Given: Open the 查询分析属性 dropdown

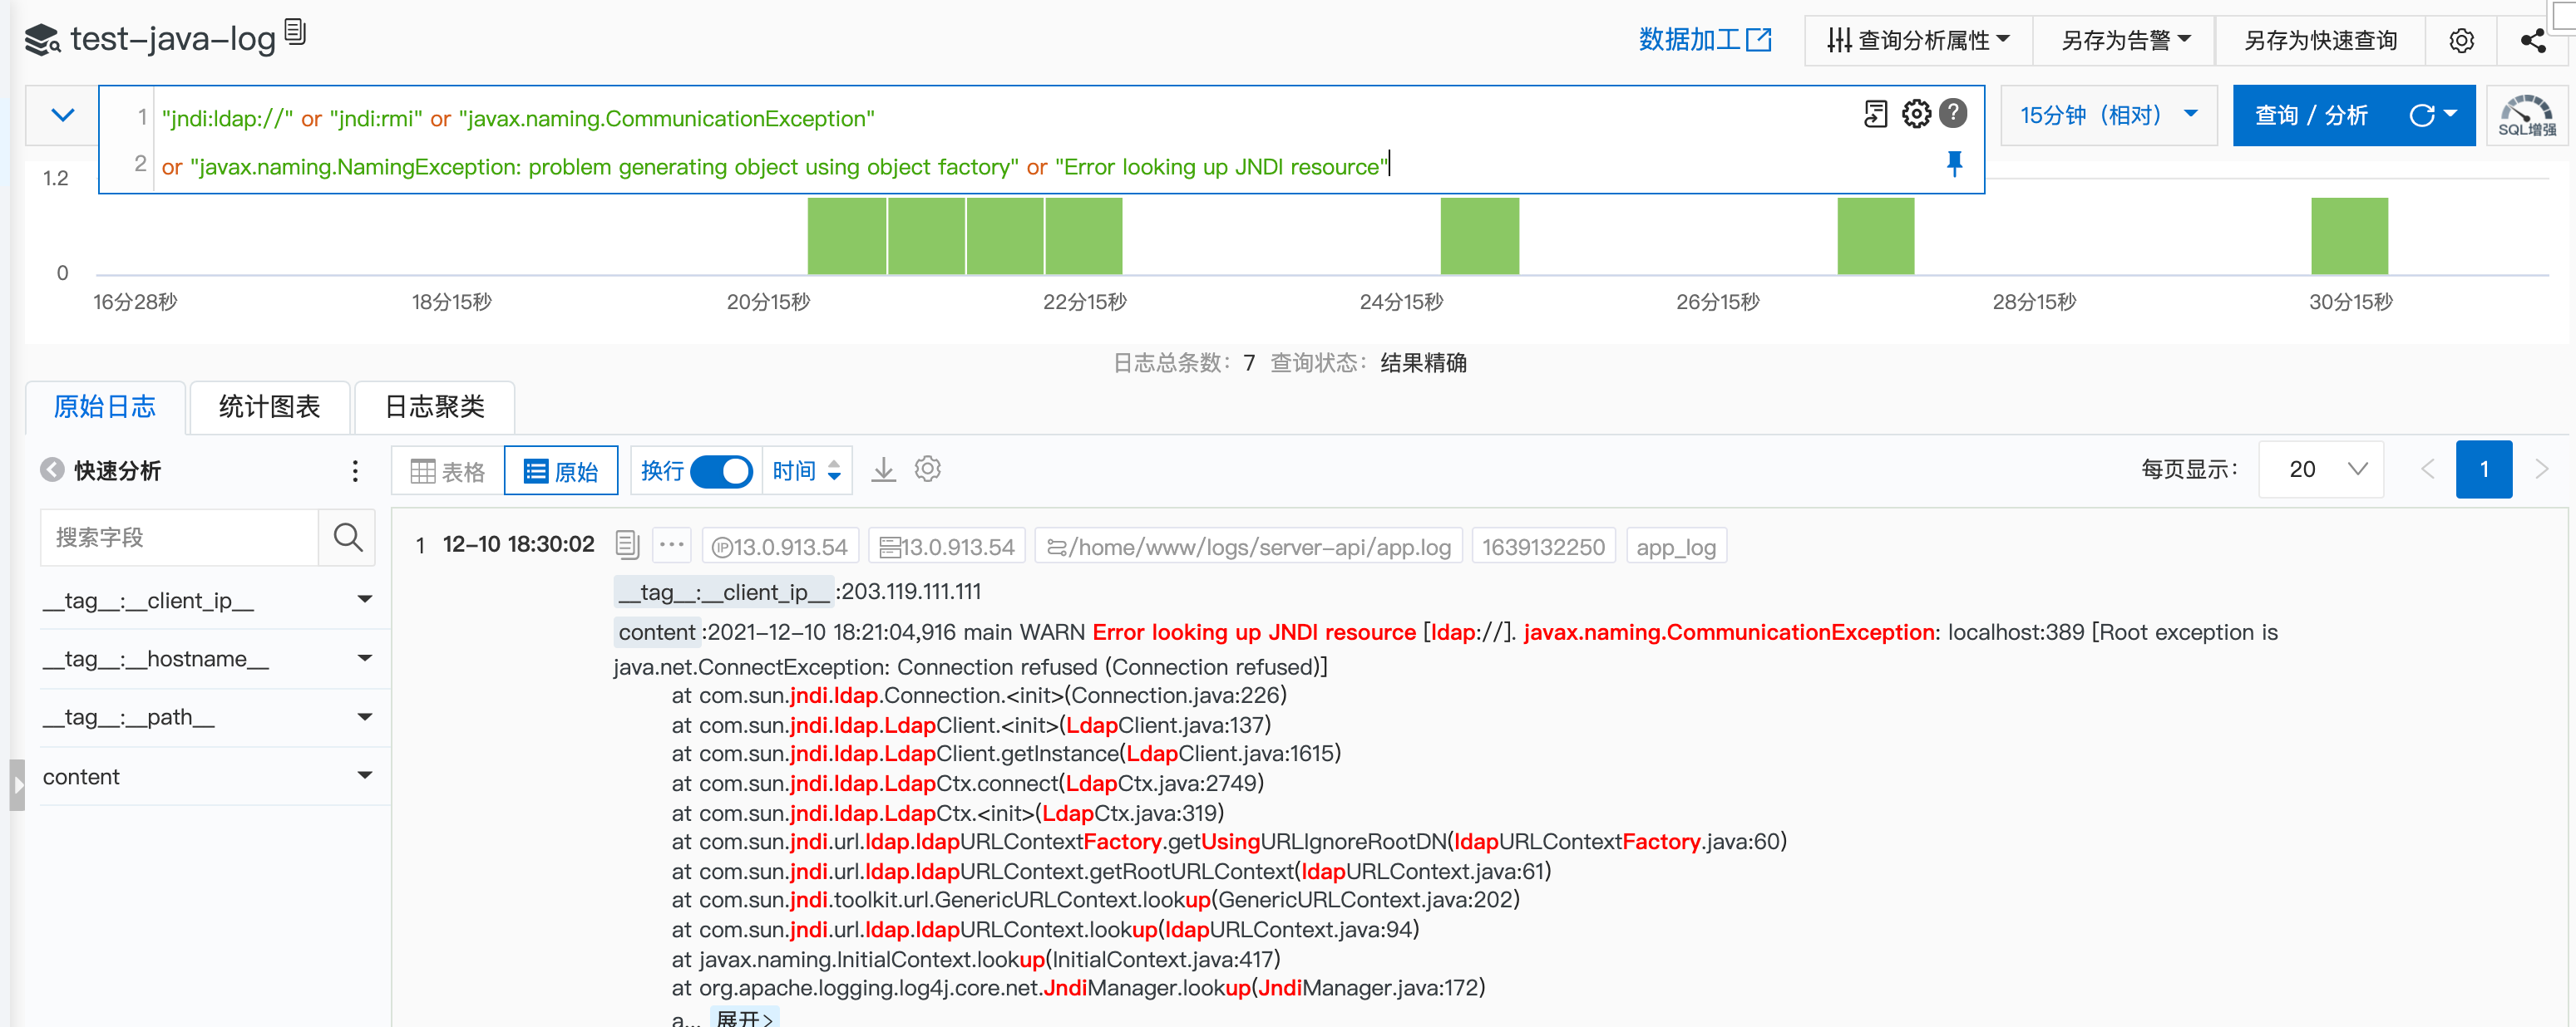Looking at the screenshot, I should (x=1919, y=40).
